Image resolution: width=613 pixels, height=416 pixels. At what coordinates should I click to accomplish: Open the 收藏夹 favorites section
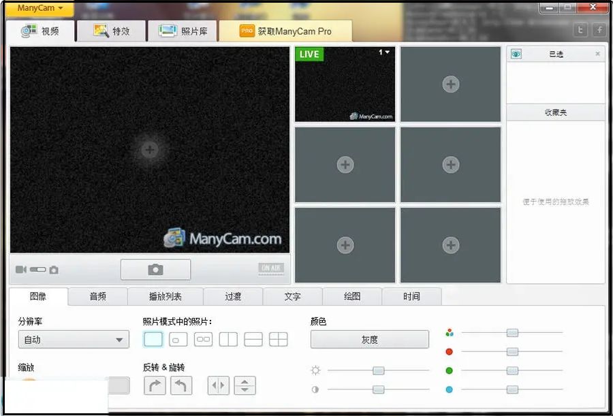point(556,112)
